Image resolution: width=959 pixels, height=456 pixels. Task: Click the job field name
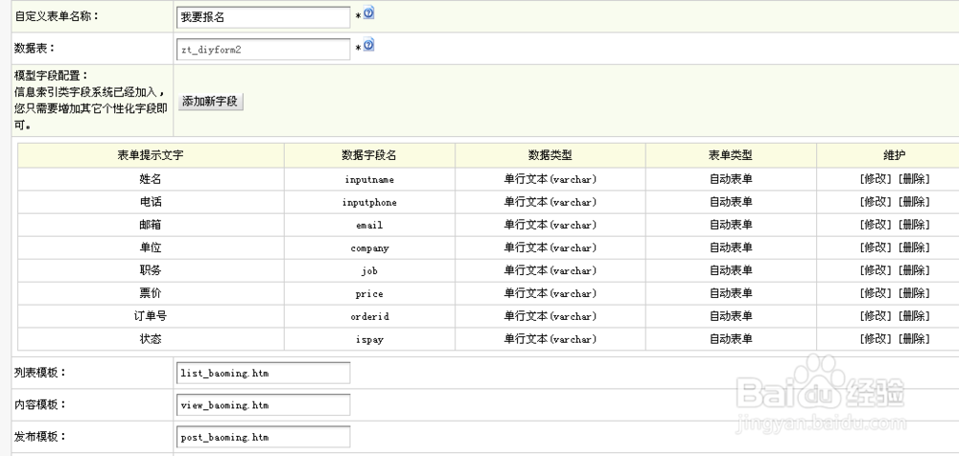pyautogui.click(x=369, y=271)
